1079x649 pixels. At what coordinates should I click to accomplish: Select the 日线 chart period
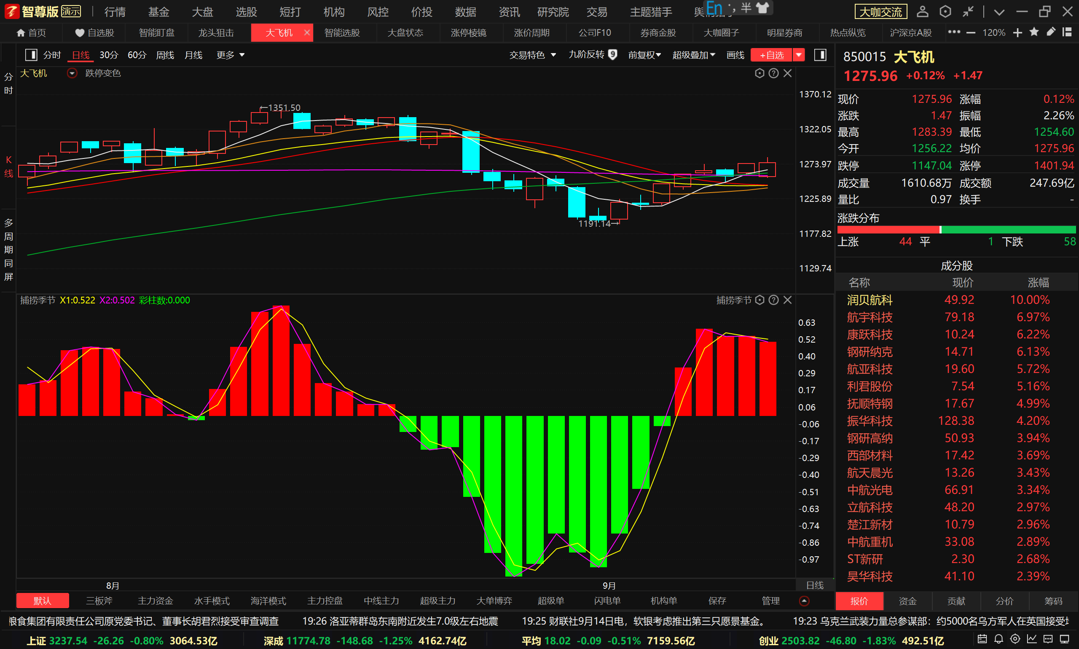coord(81,55)
